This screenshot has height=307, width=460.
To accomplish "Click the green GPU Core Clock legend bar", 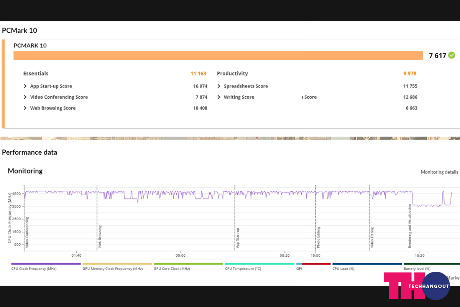I will [x=188, y=264].
